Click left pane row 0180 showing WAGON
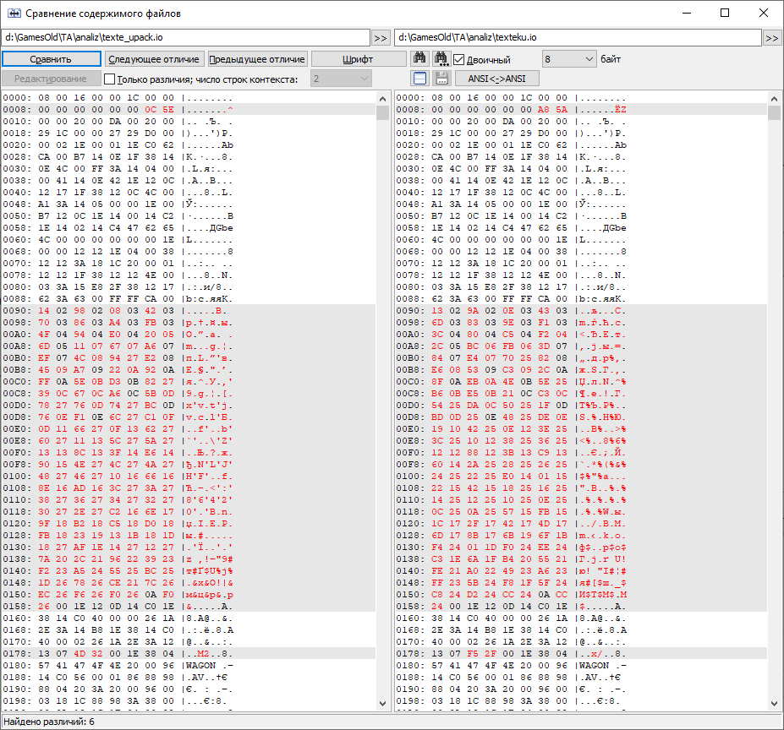The height and width of the screenshot is (730, 784). (x=189, y=666)
